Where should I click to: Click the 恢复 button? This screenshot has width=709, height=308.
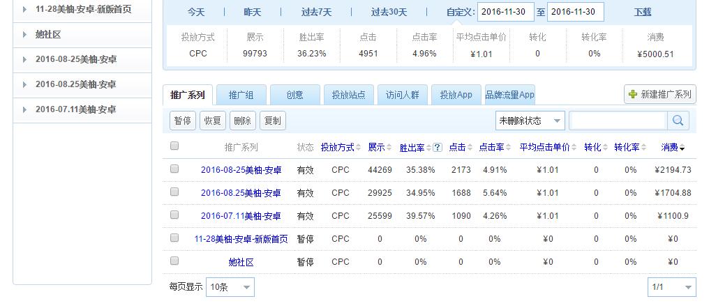[x=213, y=121]
